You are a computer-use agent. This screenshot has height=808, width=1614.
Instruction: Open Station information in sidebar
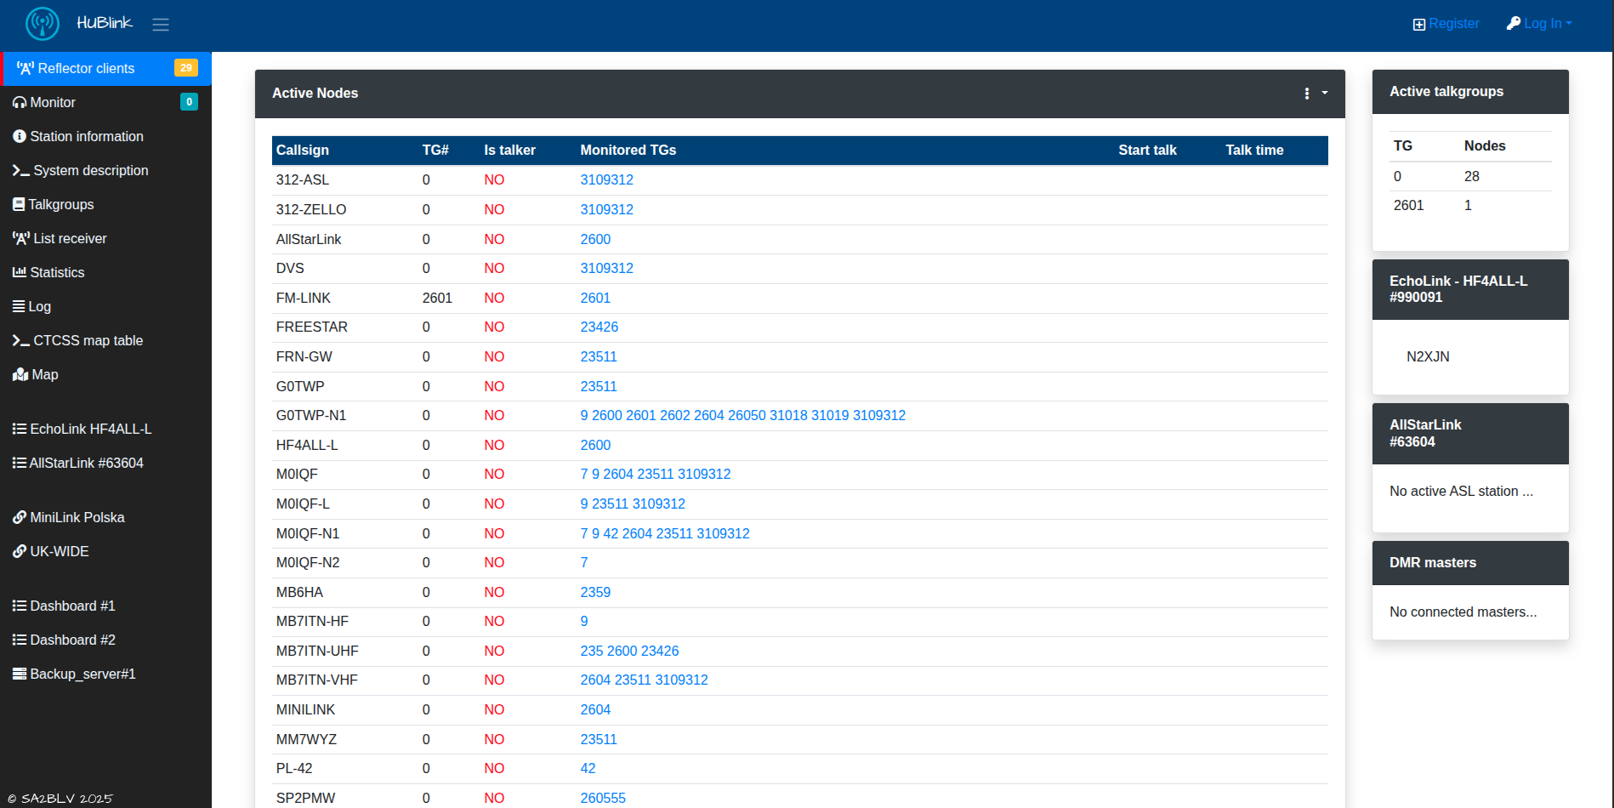86,136
